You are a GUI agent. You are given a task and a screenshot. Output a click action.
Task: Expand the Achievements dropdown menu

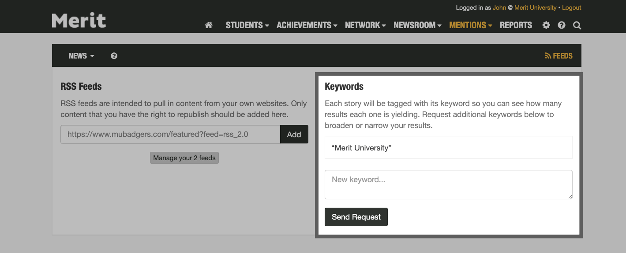(307, 25)
